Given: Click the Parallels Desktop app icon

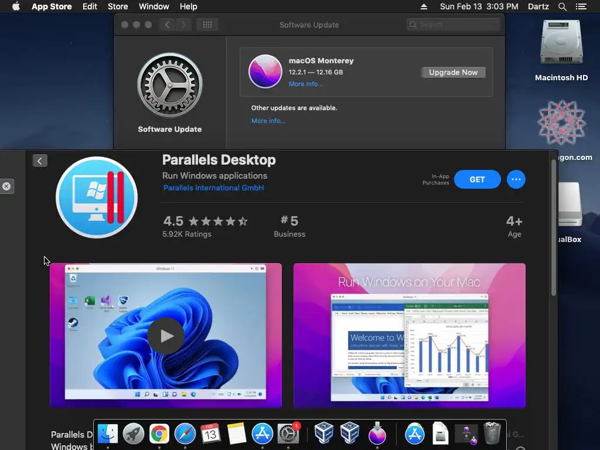Looking at the screenshot, I should tap(97, 197).
